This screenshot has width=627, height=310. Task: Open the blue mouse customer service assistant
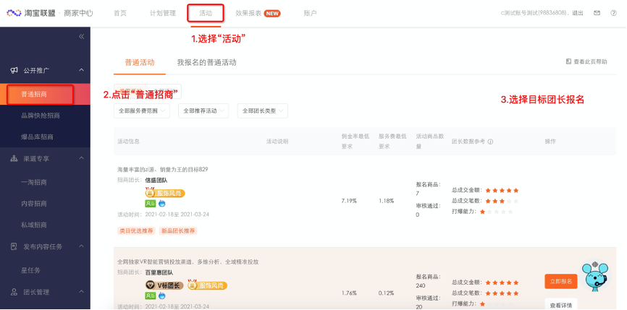[x=595, y=276]
